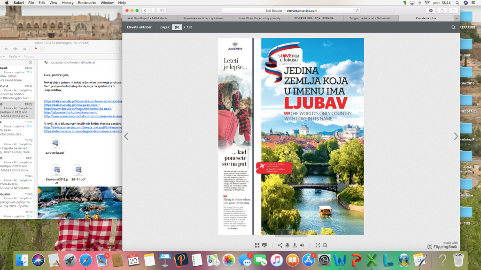
Task: Open the notes/comments icon in FlippingBook toolbar
Action: [x=264, y=245]
